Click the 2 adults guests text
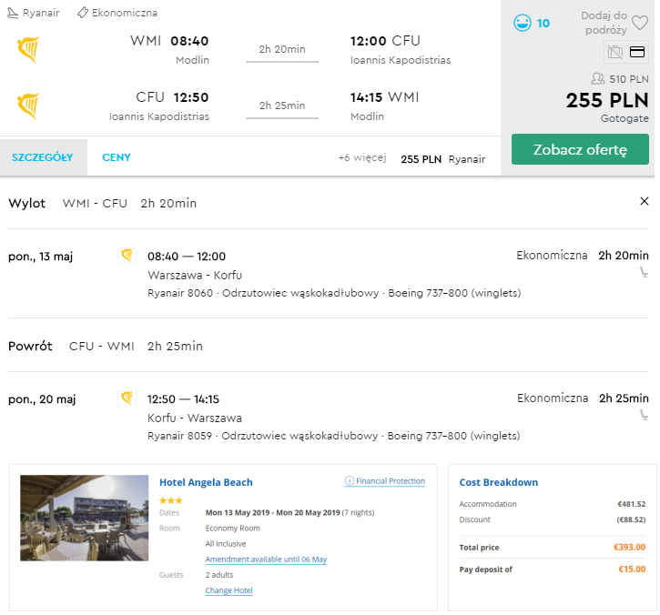This screenshot has width=660, height=615. [x=219, y=575]
